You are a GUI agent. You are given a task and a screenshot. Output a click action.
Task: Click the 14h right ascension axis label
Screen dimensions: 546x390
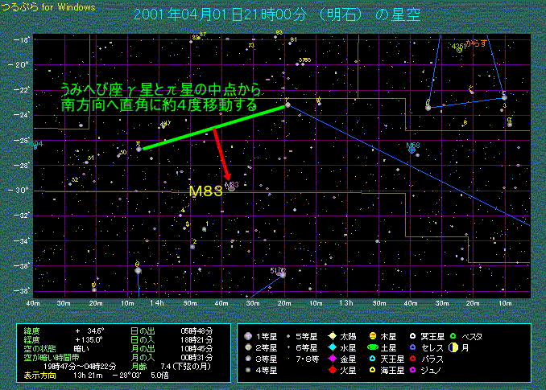coord(157,302)
